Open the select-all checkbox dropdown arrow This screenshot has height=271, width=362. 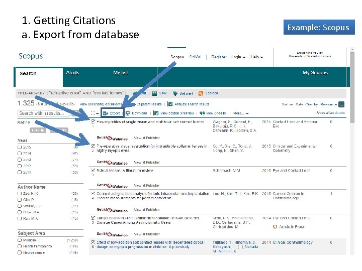[x=98, y=113]
